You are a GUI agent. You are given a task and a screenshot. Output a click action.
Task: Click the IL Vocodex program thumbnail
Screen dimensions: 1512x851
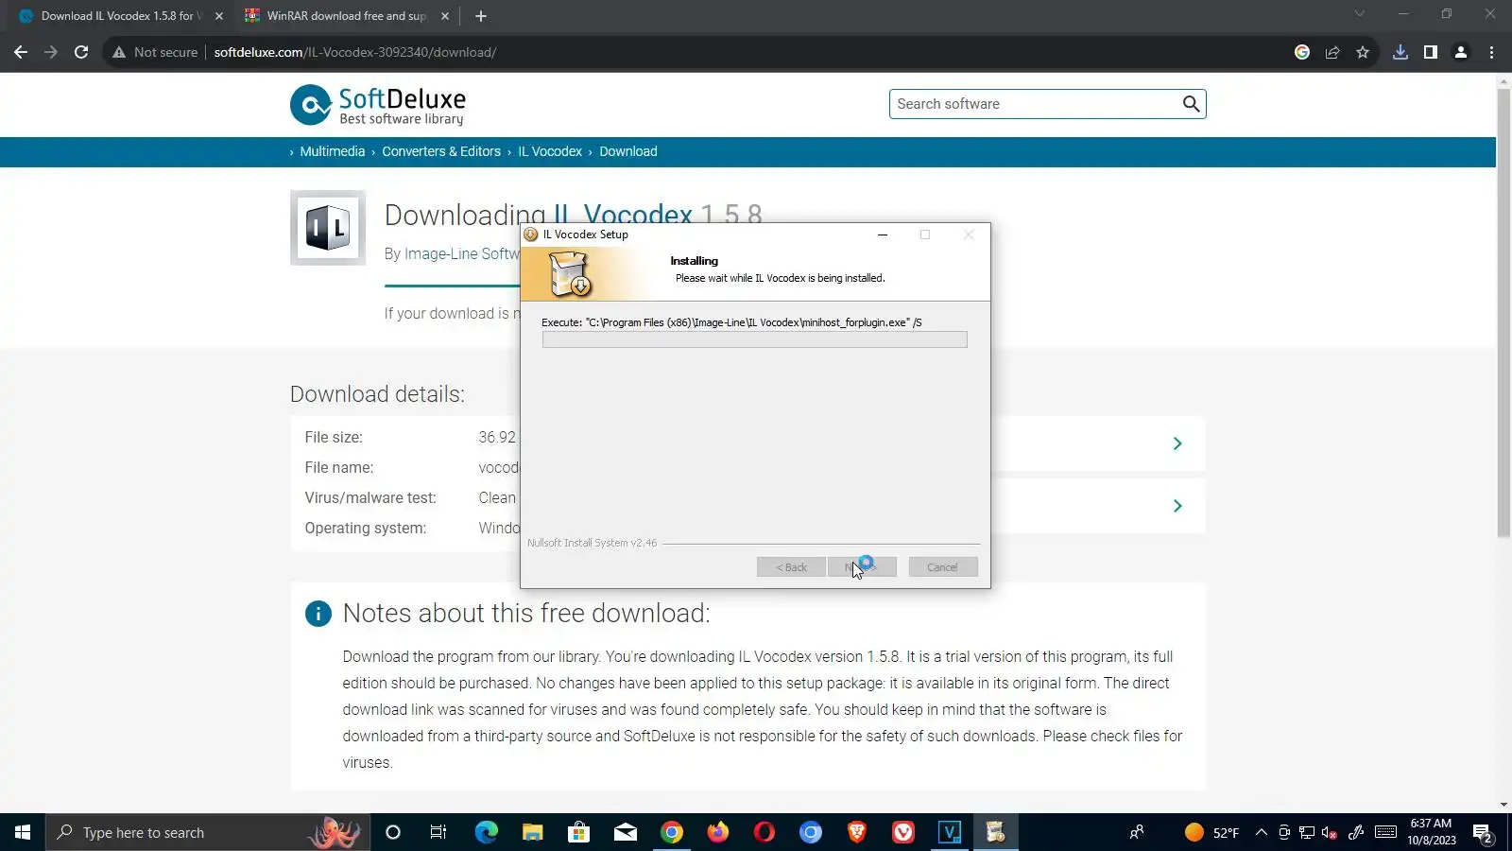[328, 228]
